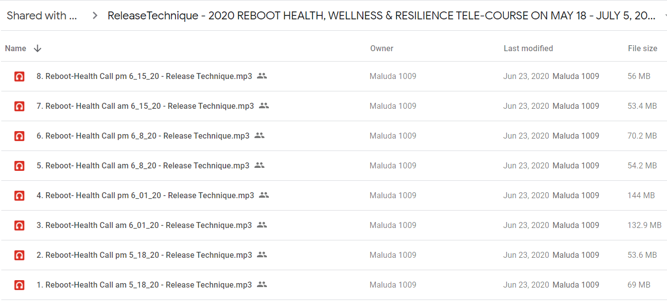Image resolution: width=667 pixels, height=301 pixels.
Task: Sort files by the Name column header
Action: point(15,48)
